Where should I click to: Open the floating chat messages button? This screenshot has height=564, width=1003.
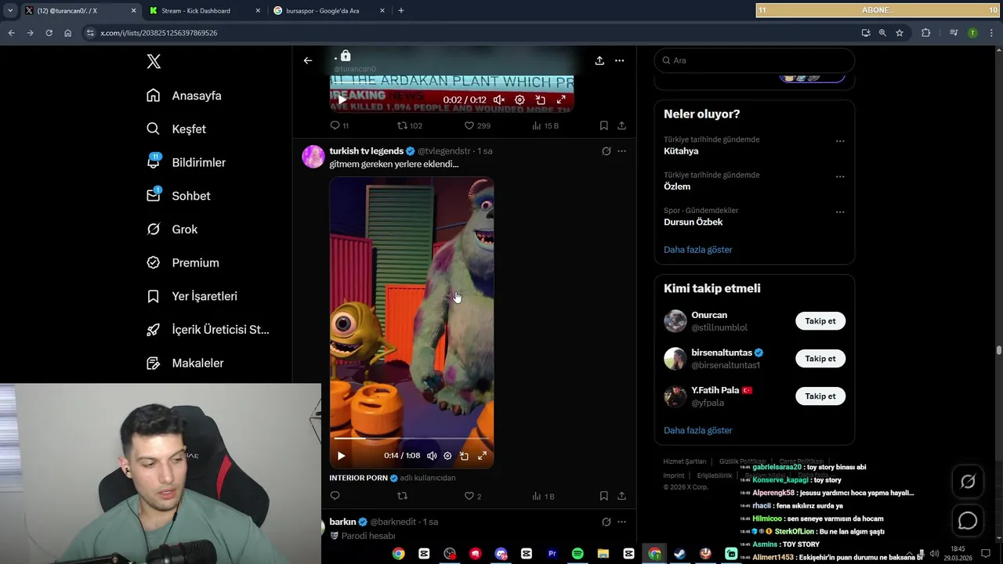[x=968, y=520]
